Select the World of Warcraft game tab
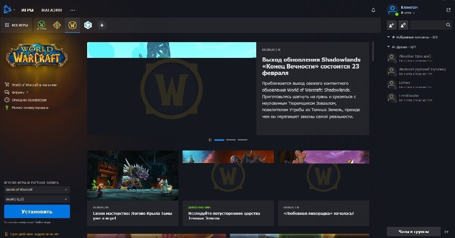The width and height of the screenshot is (455, 238). (72, 25)
